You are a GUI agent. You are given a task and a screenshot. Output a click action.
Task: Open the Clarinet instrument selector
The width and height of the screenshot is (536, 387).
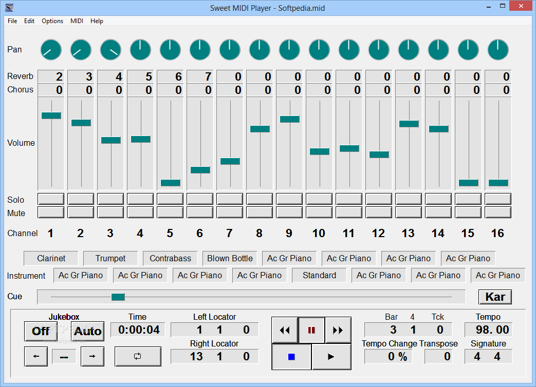pyautogui.click(x=51, y=258)
